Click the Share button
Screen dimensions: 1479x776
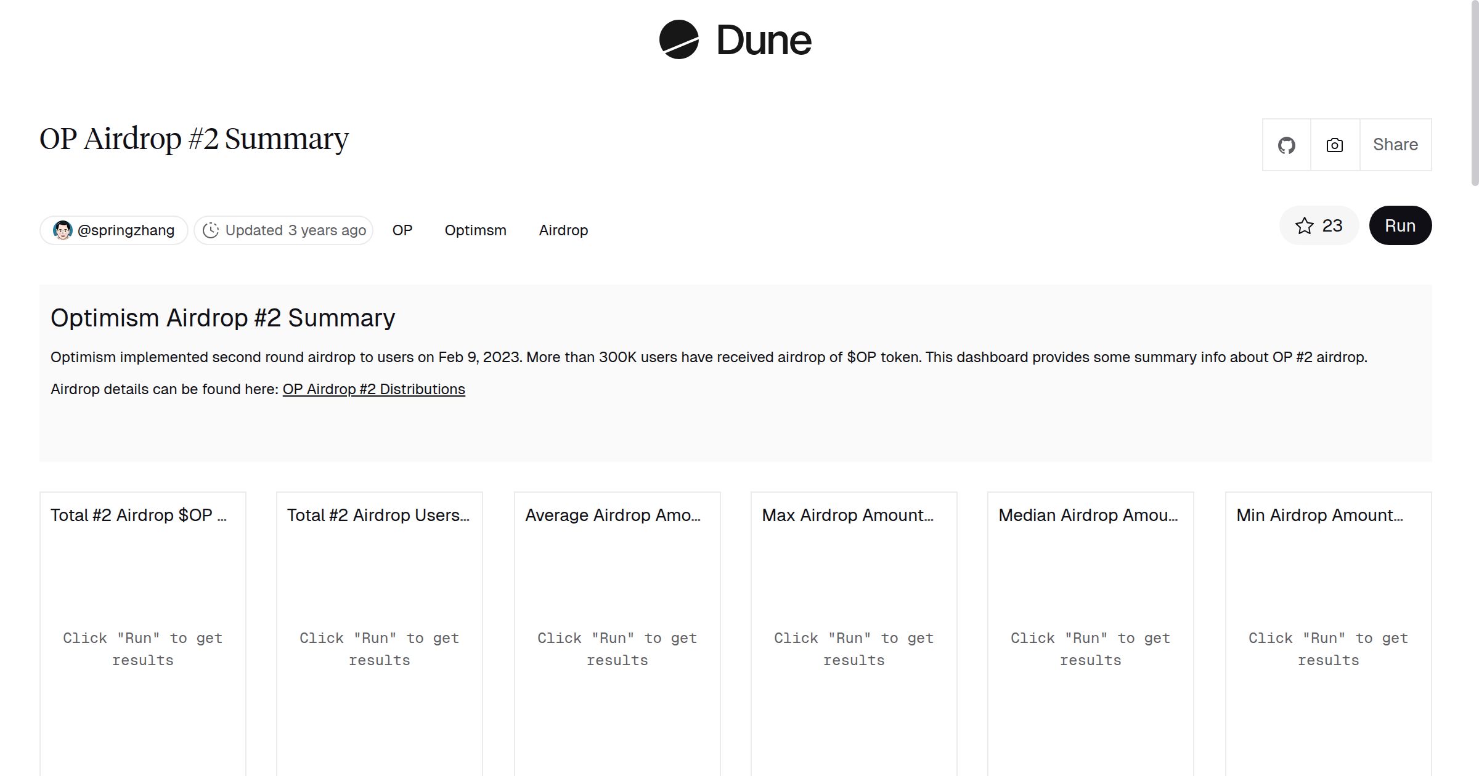tap(1395, 145)
